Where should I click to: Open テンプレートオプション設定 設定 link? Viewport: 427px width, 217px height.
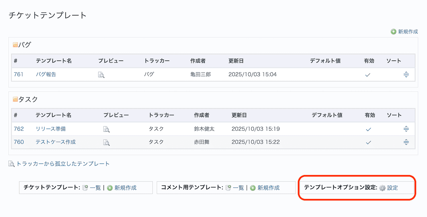[x=392, y=188]
